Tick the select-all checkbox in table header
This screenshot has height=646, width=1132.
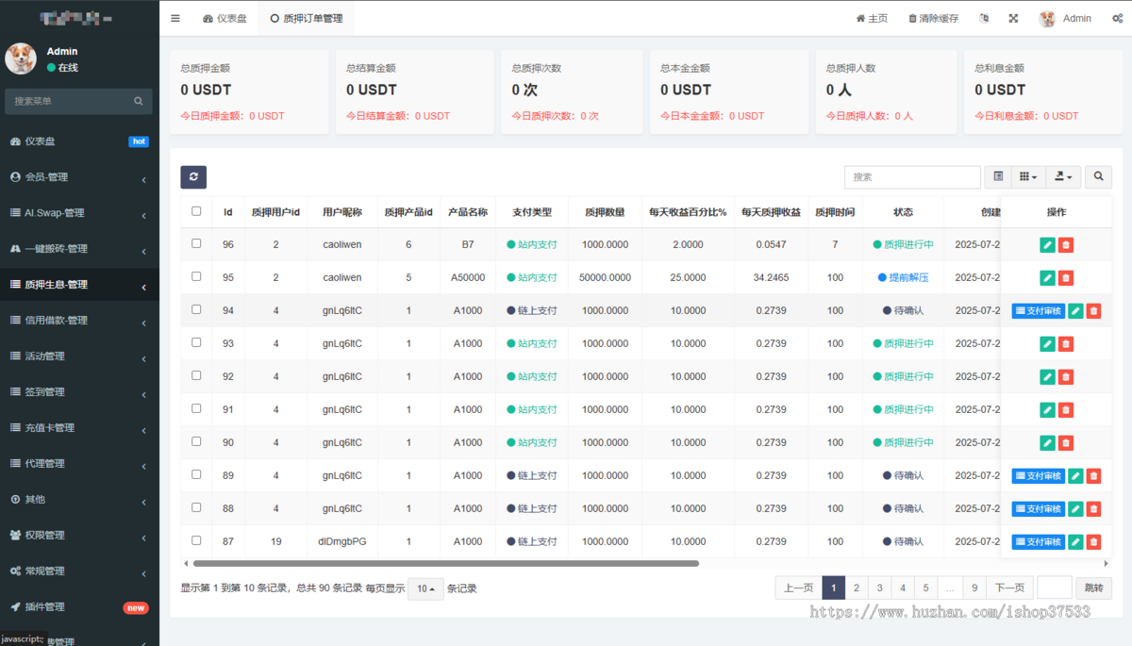click(x=196, y=211)
